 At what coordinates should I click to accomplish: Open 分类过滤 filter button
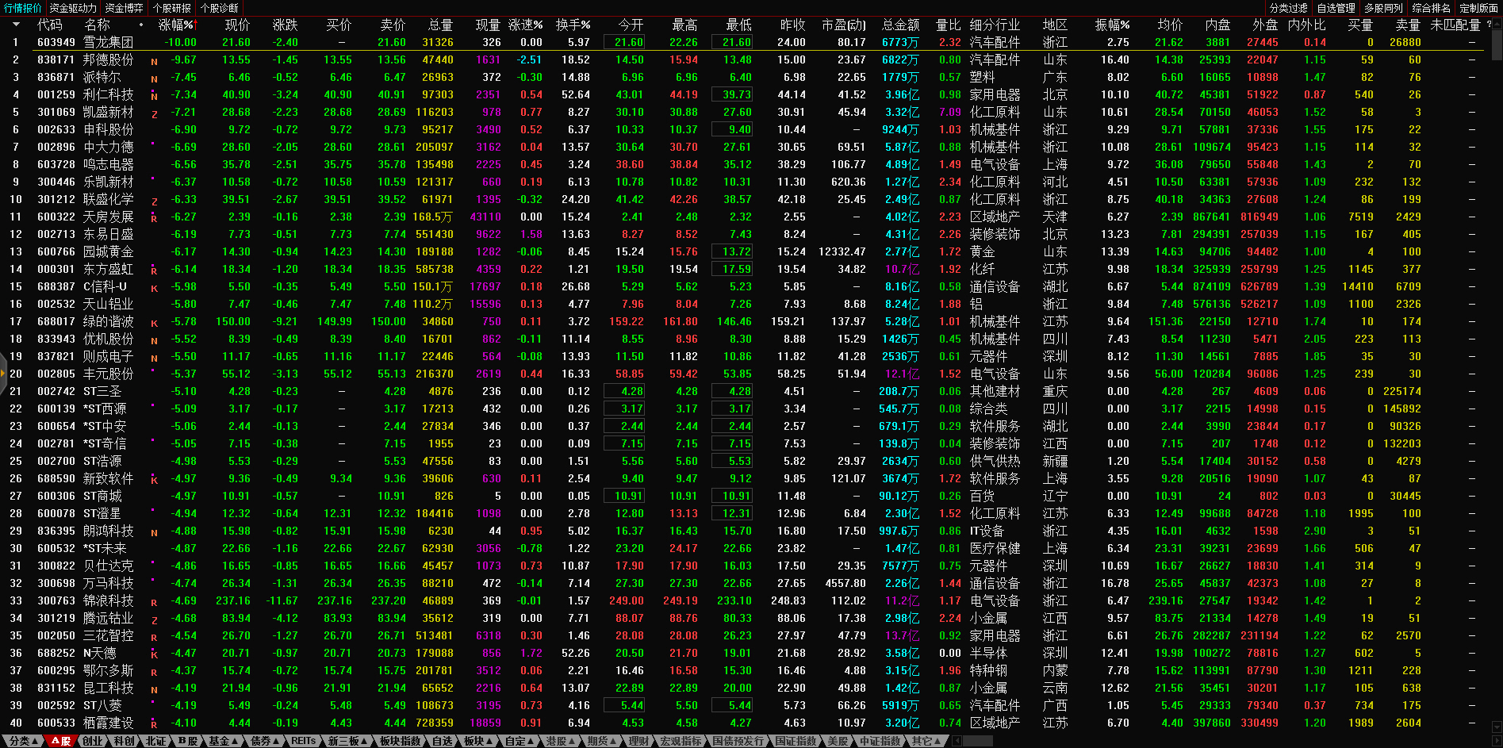pos(1288,8)
